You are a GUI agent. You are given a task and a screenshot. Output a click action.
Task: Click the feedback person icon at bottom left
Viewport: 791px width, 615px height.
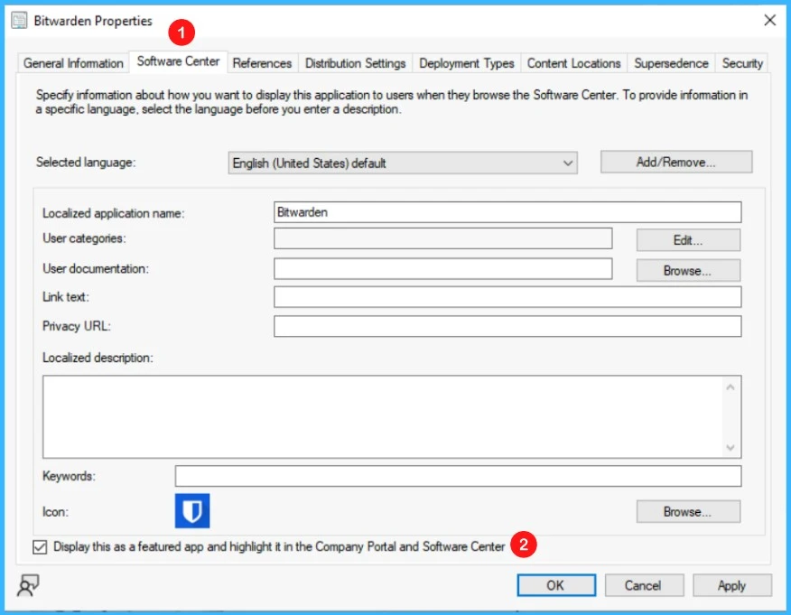point(28,585)
